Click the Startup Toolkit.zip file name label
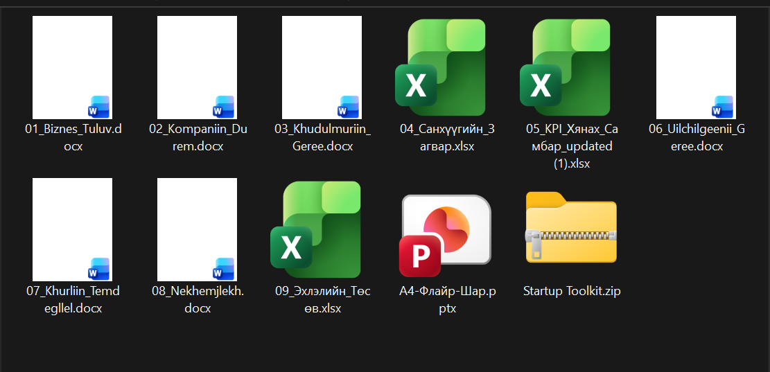This screenshot has height=372, width=770. (572, 291)
